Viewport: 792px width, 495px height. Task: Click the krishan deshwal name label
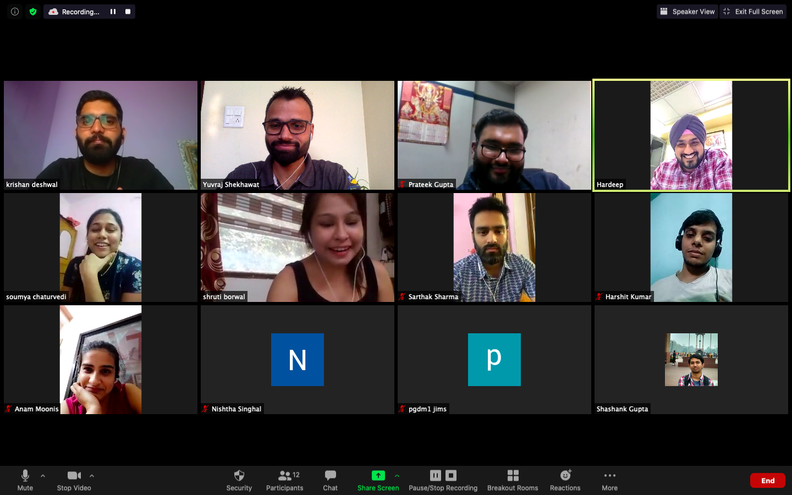click(32, 185)
